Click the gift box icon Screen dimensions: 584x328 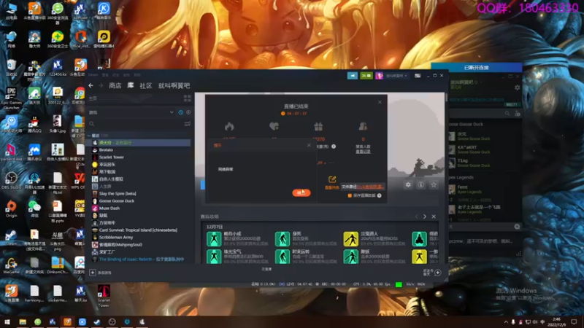click(318, 126)
